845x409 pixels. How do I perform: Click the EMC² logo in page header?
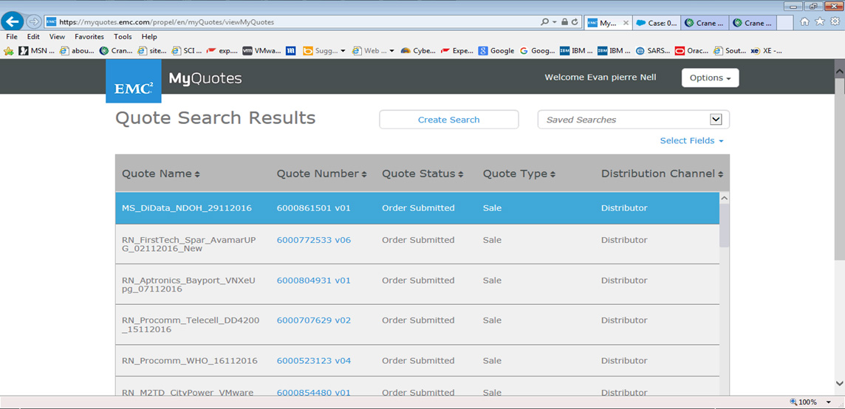(133, 81)
